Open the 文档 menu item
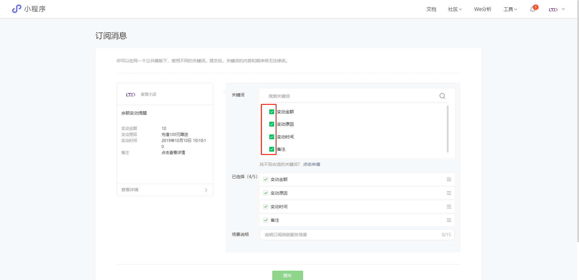 coord(431,9)
